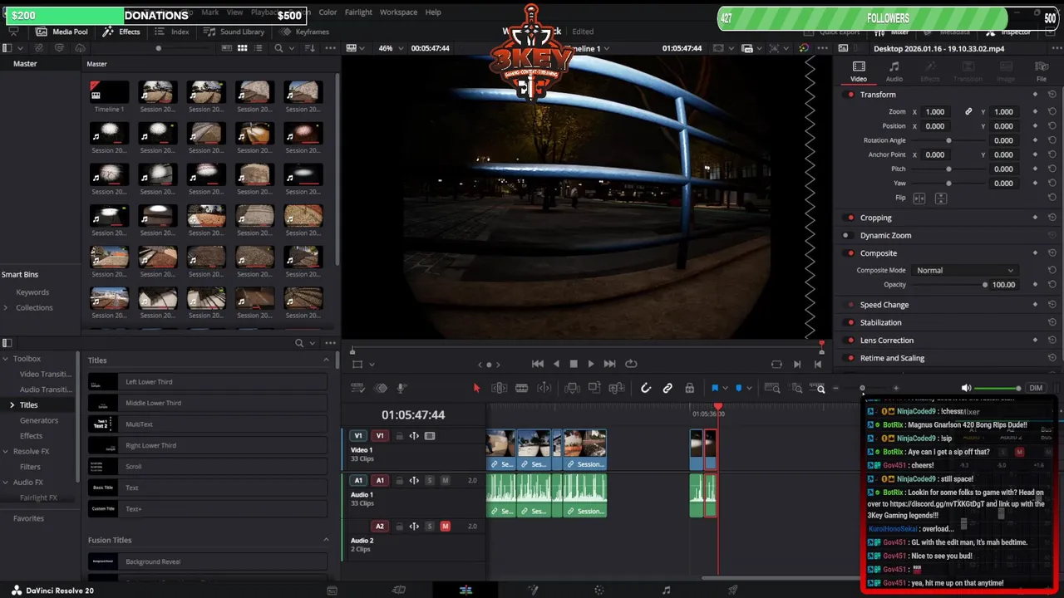Stop playback in the viewer
The width and height of the screenshot is (1064, 598).
pos(574,364)
